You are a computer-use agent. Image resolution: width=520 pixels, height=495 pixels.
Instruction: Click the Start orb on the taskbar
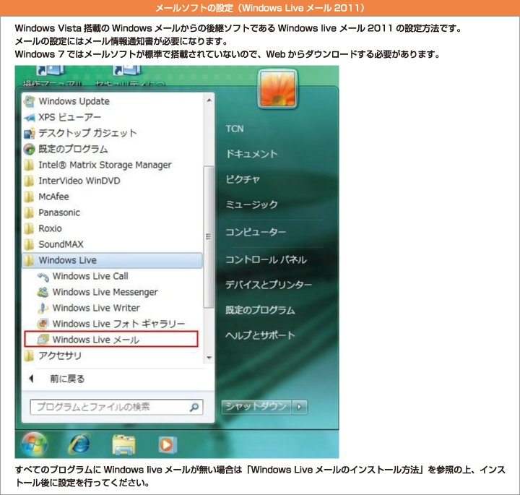tap(34, 444)
